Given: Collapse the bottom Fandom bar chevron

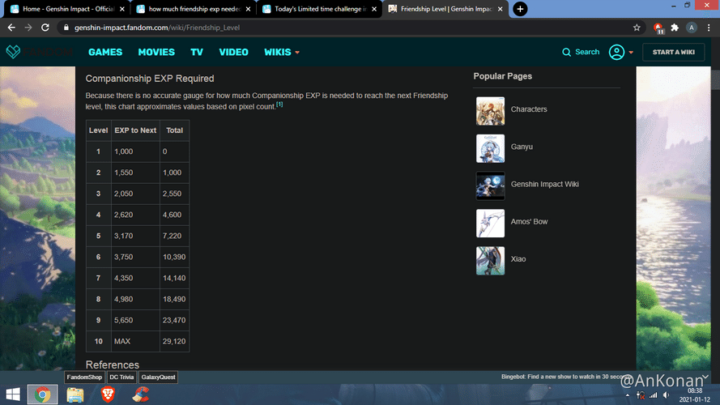Looking at the screenshot, I should click(x=705, y=377).
